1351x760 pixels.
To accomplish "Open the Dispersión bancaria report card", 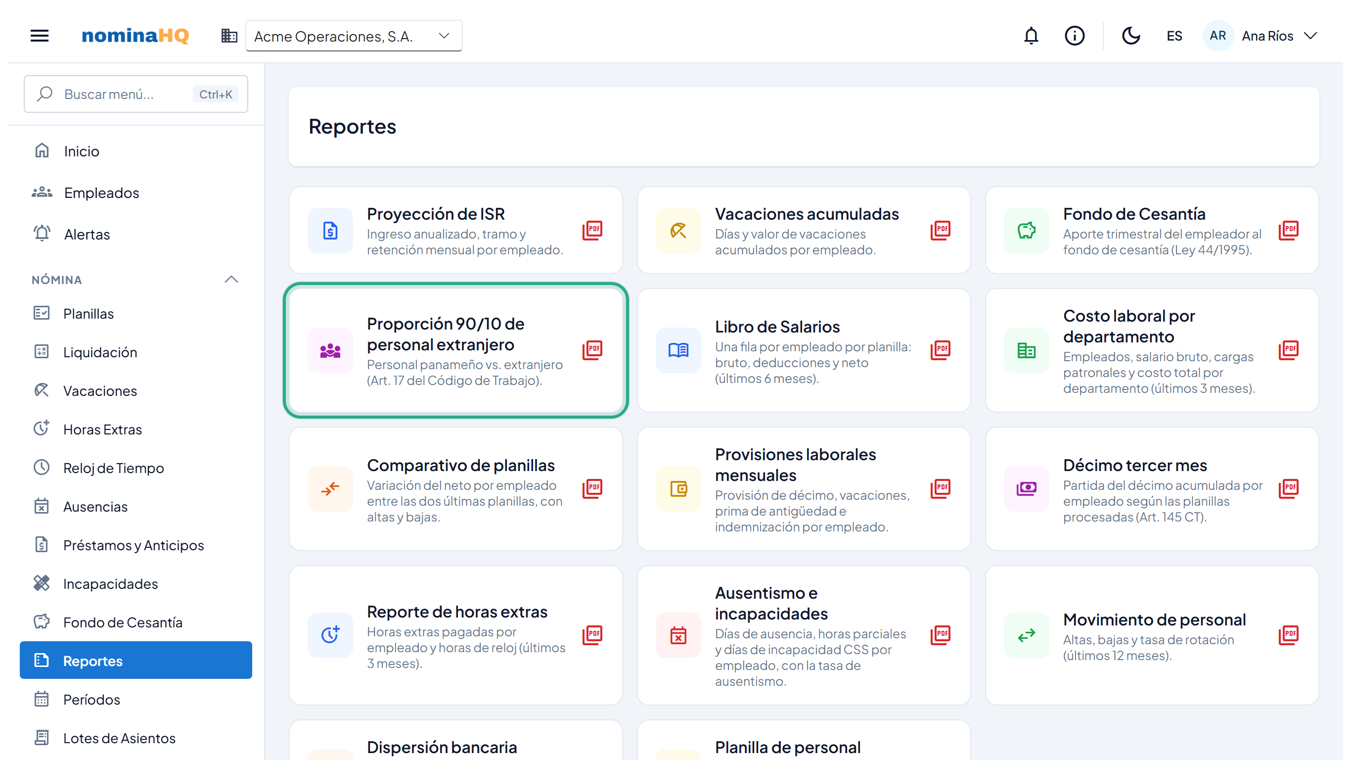I will click(x=456, y=741).
